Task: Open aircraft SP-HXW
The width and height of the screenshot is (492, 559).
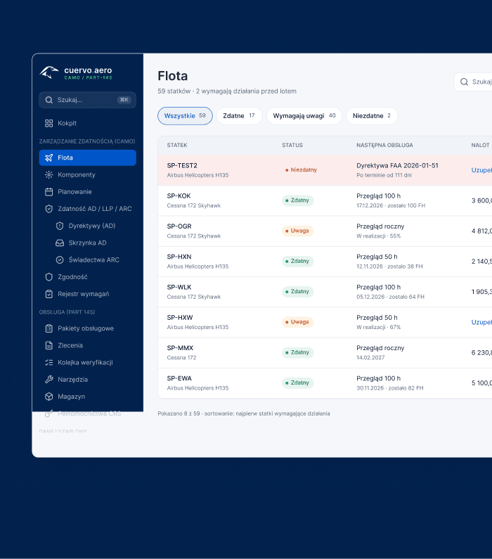Action: (x=180, y=318)
